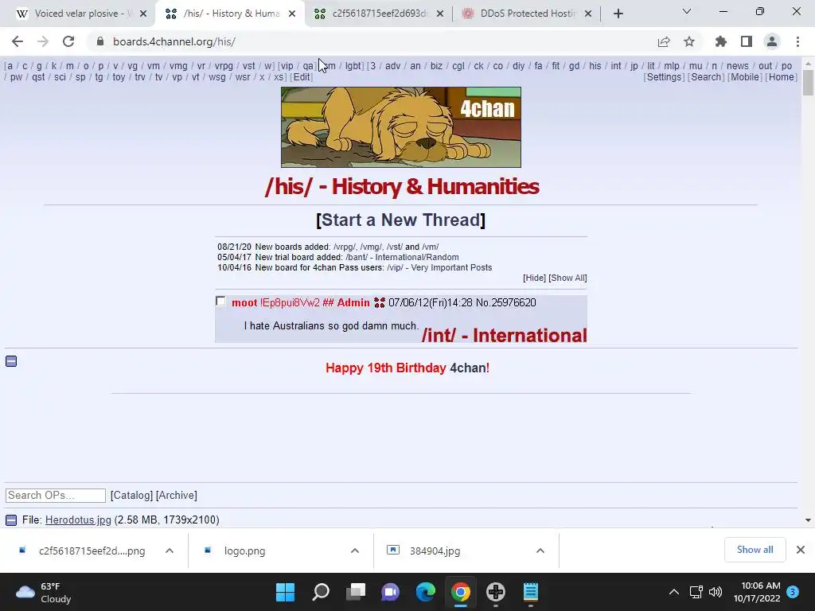The image size is (815, 611).
Task: Expand options for c2f5618715eef2d download
Action: point(170,551)
